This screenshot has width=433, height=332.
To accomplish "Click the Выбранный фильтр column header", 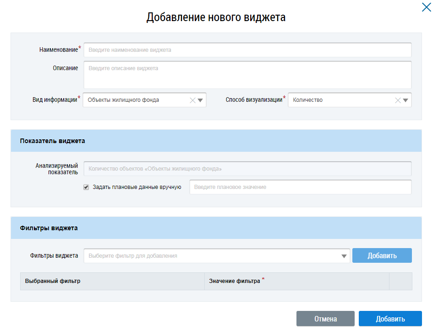I will (x=112, y=281).
